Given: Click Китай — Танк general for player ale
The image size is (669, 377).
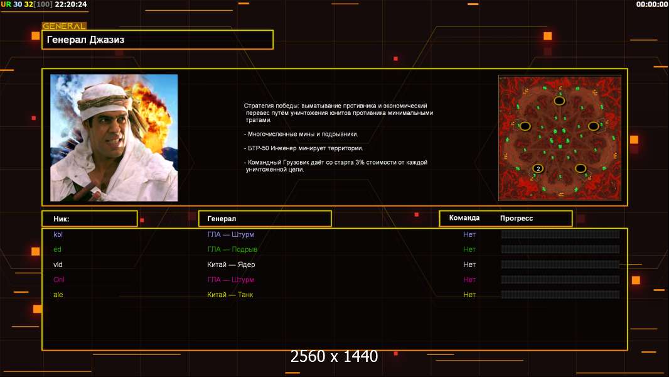Looking at the screenshot, I should (230, 295).
